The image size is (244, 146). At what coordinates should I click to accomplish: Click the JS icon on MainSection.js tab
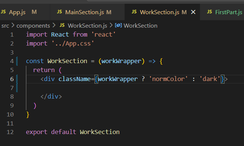tap(60, 12)
